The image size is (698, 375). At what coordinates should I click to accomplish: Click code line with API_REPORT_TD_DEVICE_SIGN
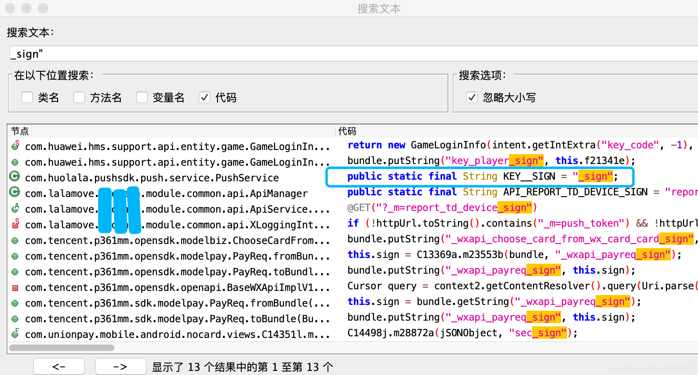(522, 192)
